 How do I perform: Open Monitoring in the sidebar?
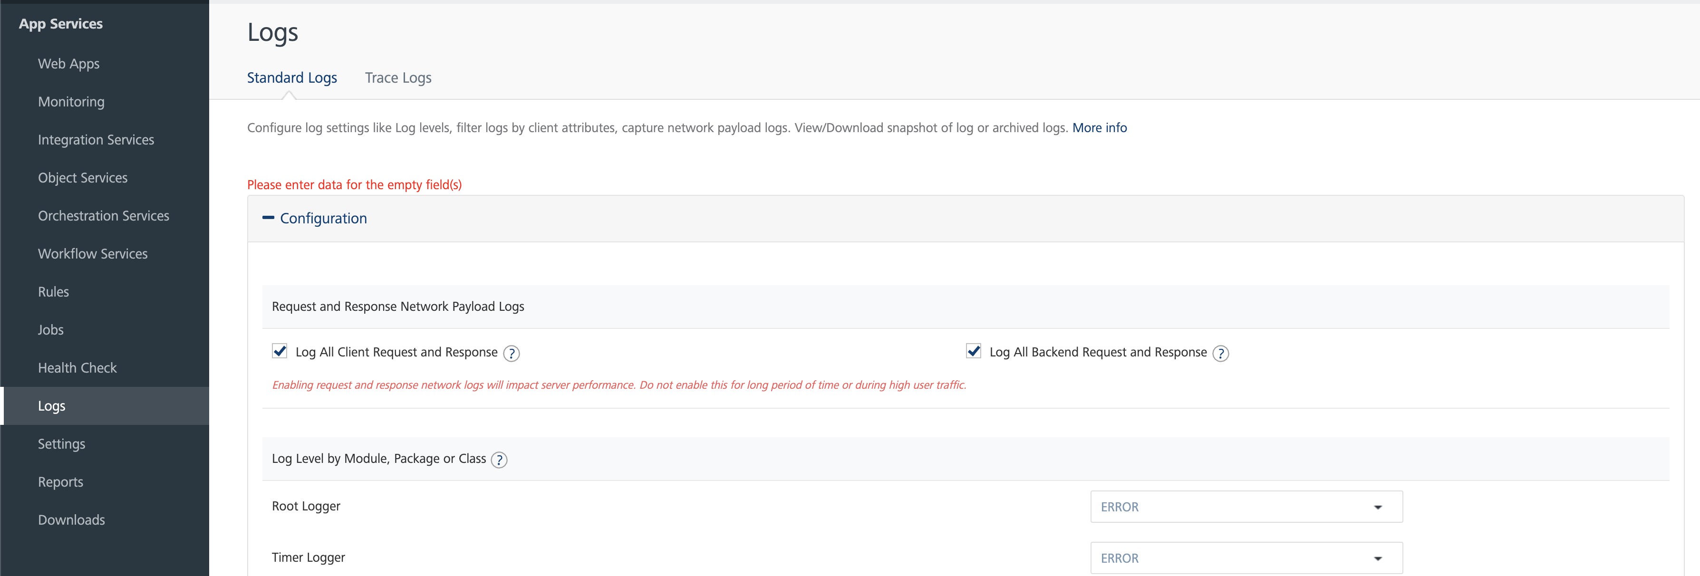(x=71, y=102)
